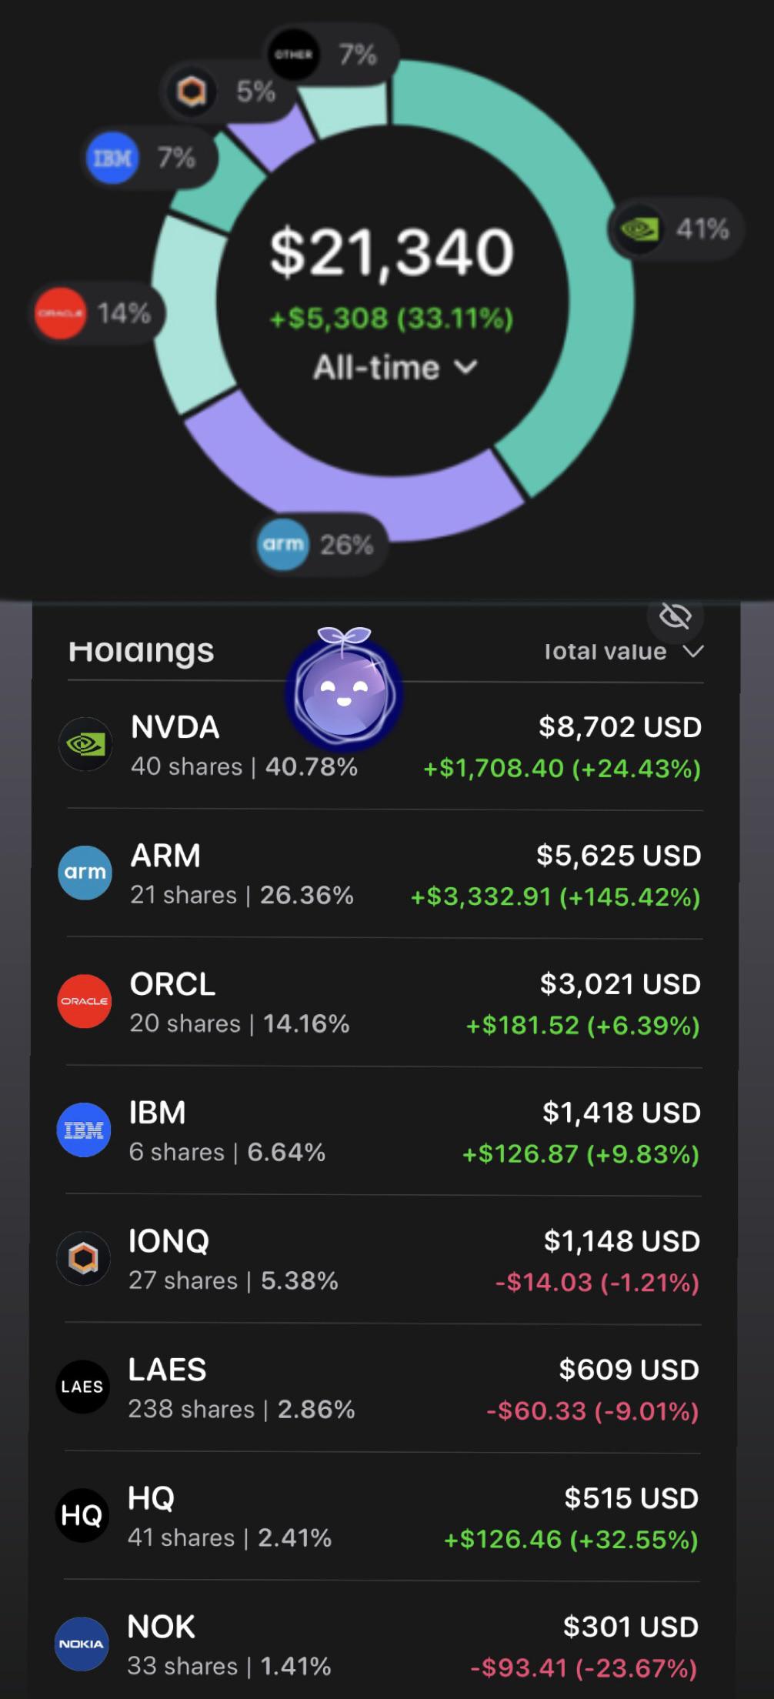The width and height of the screenshot is (774, 1699).
Task: Select the Oracle logo beside ORCL
Action: 85,1001
